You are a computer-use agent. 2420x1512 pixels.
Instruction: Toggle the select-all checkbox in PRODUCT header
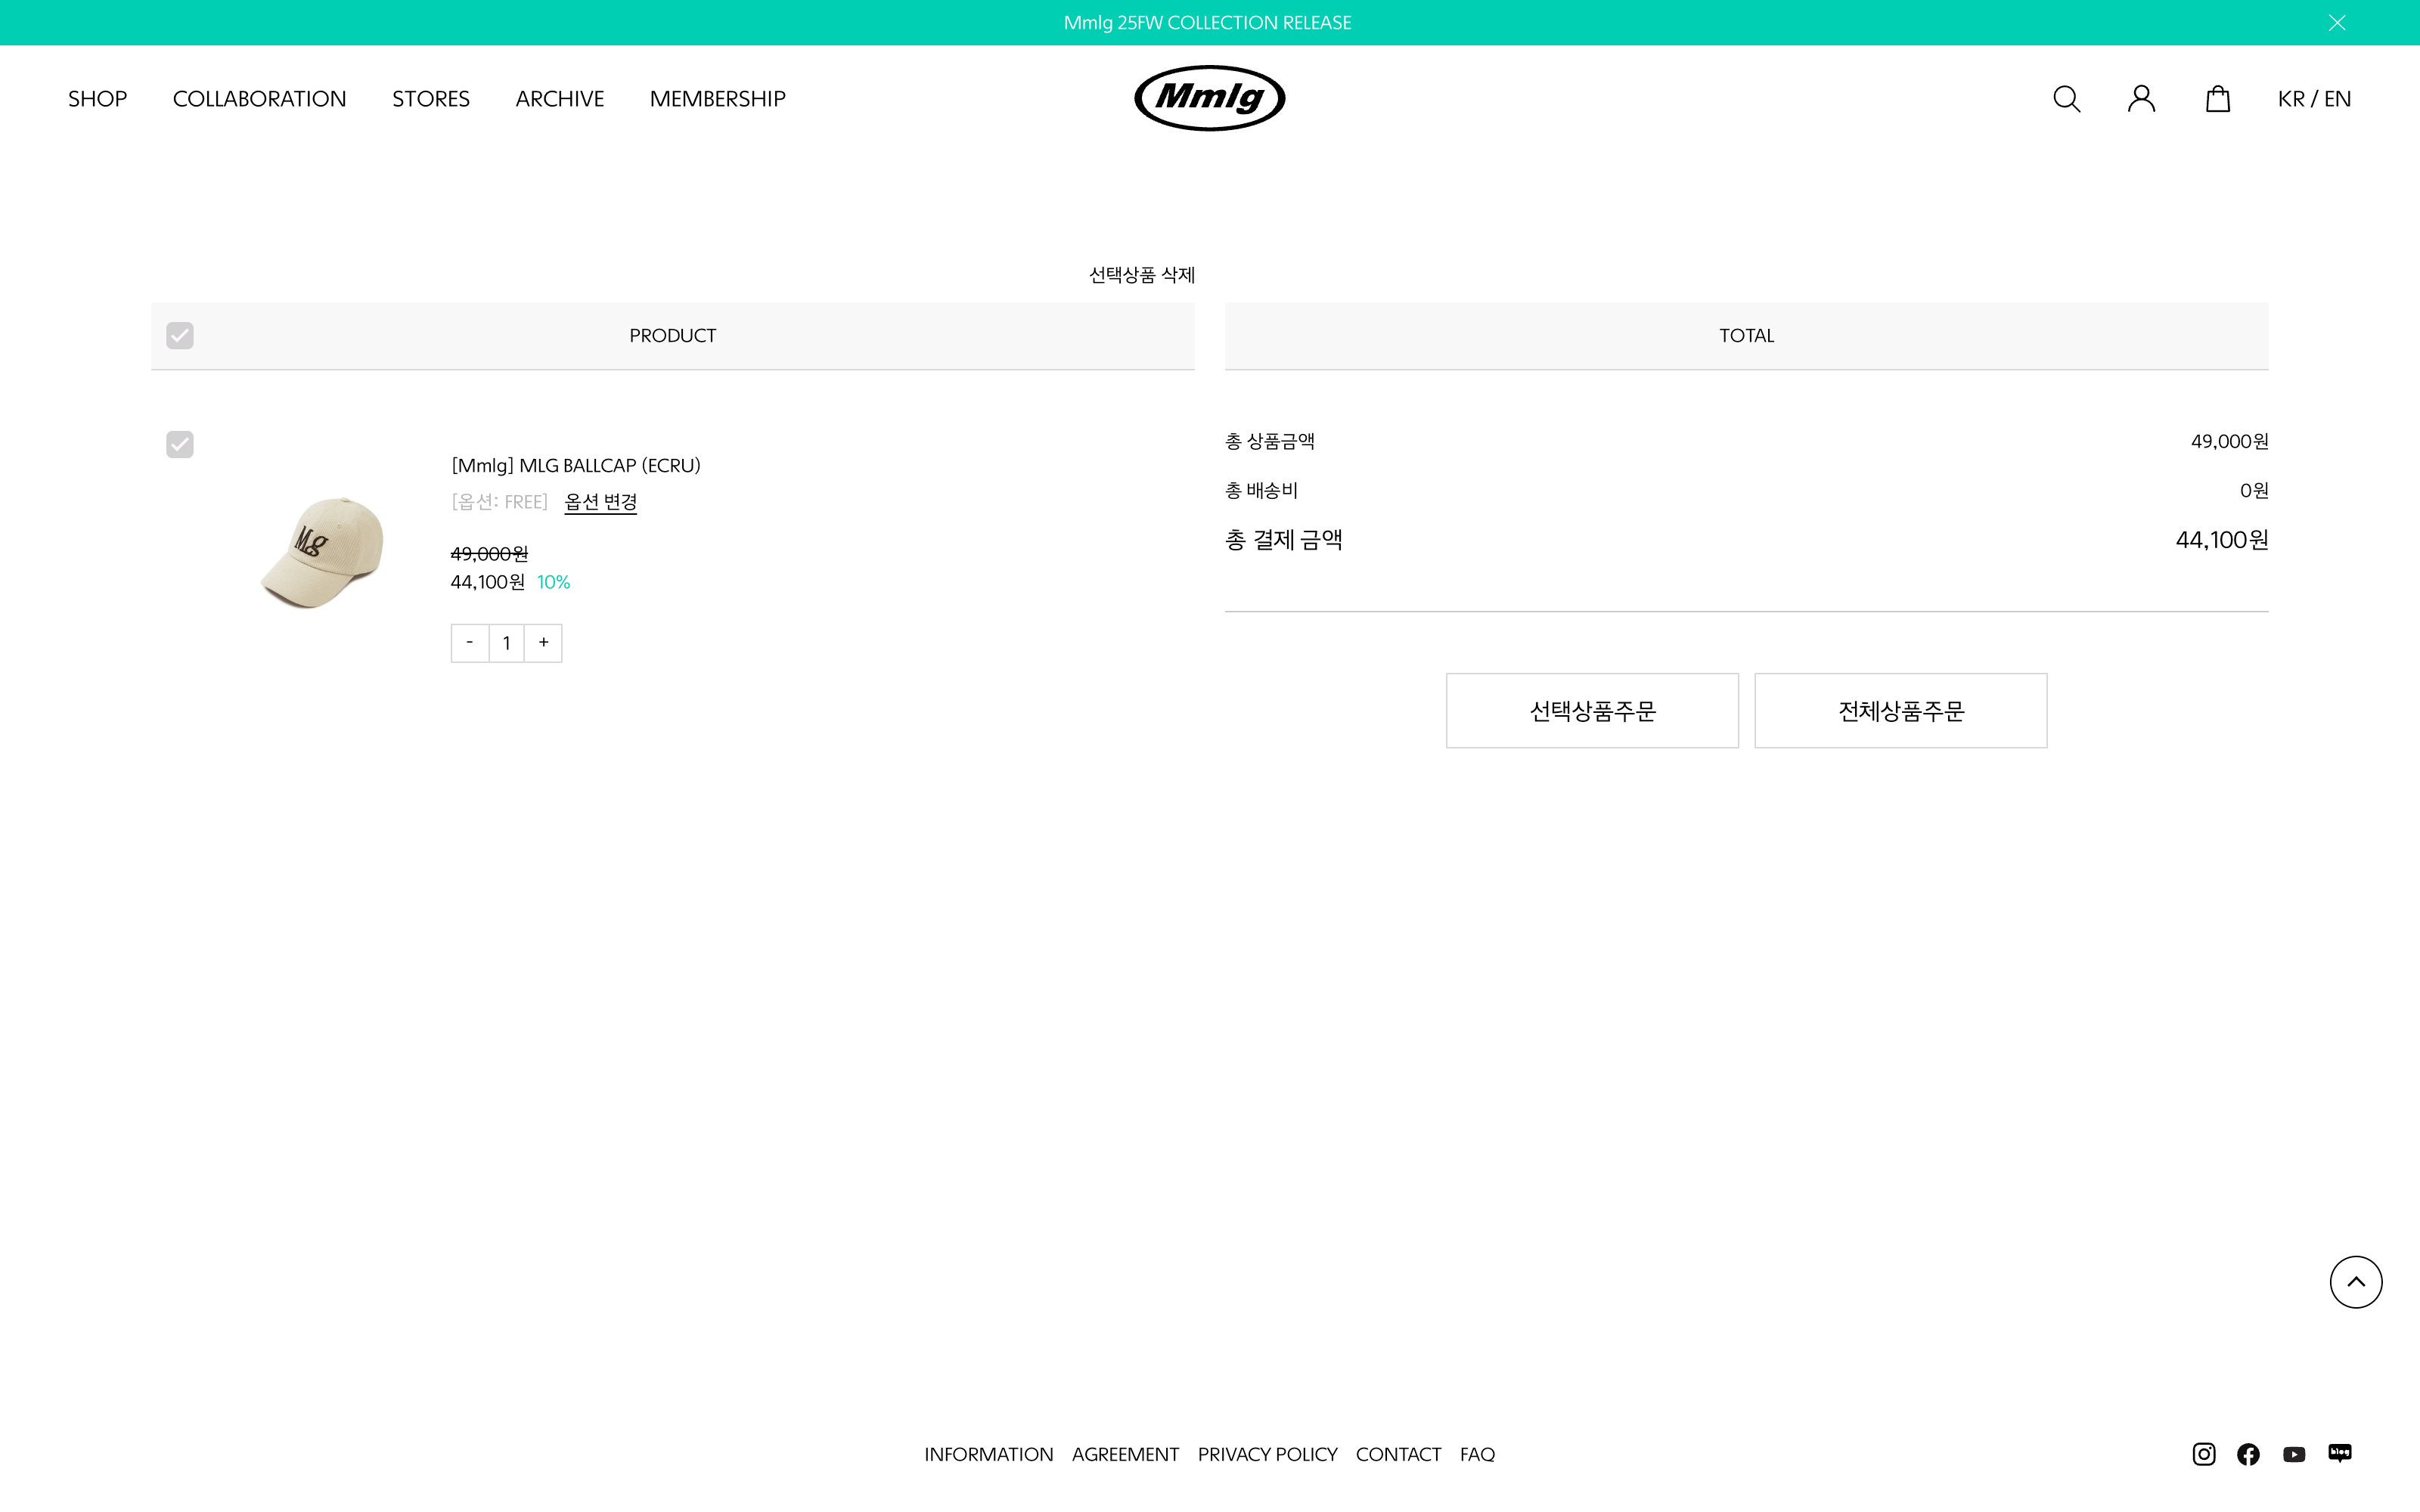click(x=180, y=336)
